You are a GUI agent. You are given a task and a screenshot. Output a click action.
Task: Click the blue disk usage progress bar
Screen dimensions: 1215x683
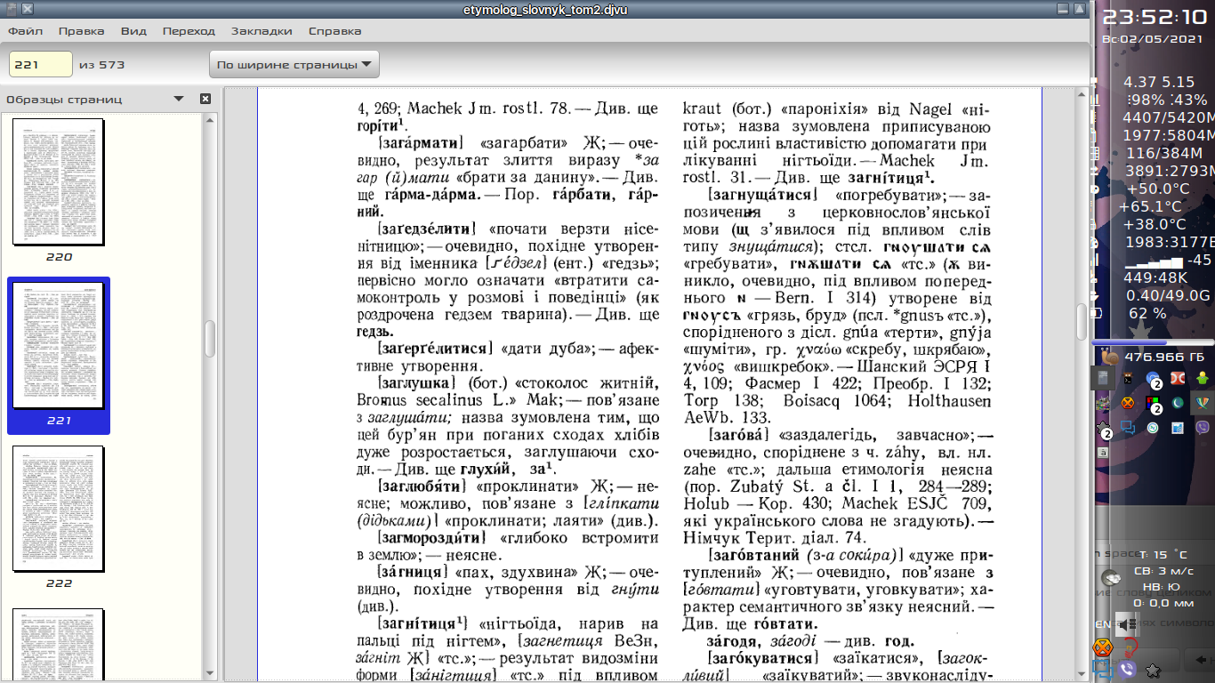[1153, 341]
